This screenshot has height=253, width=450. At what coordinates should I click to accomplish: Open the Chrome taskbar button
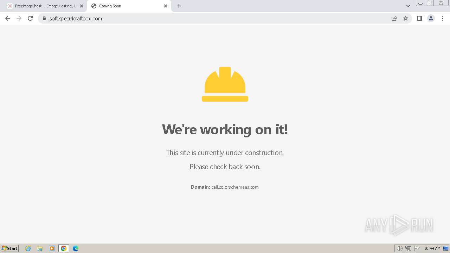[x=64, y=248]
